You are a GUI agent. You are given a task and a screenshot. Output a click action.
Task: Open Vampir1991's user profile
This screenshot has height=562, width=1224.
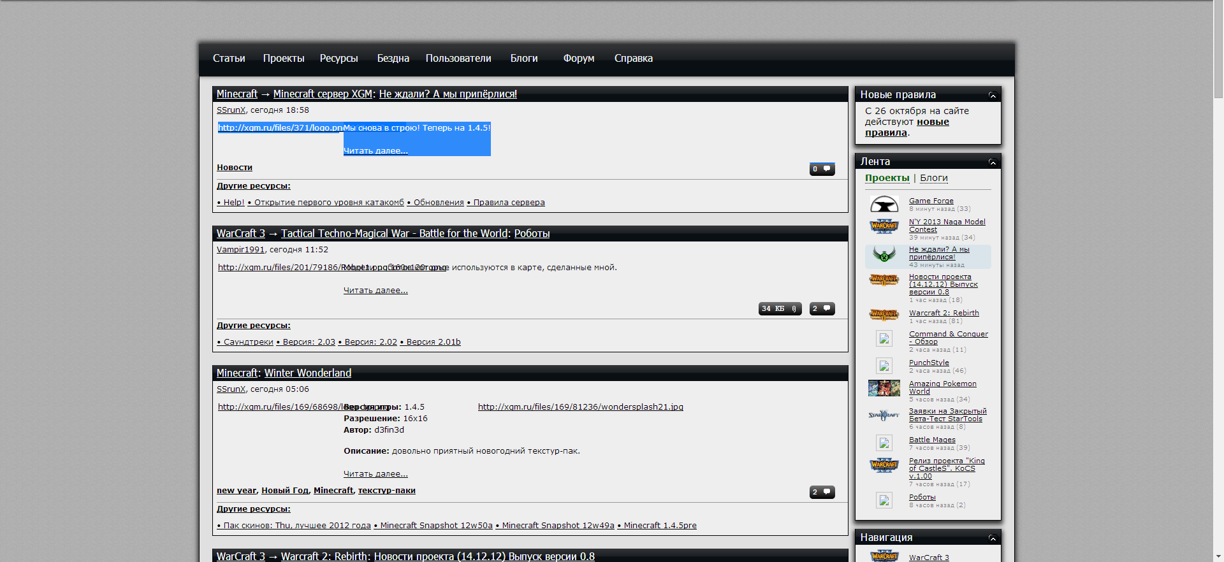[240, 250]
